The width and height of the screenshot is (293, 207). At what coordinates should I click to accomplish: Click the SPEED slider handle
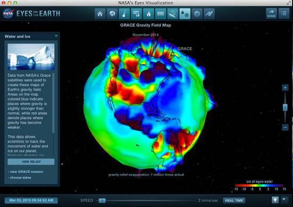click(x=102, y=201)
